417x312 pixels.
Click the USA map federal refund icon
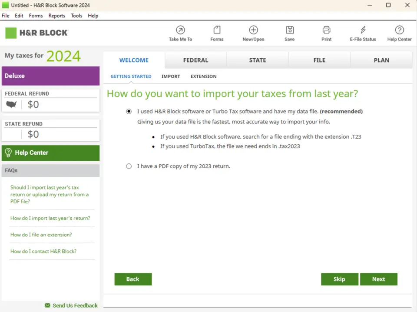click(x=11, y=104)
